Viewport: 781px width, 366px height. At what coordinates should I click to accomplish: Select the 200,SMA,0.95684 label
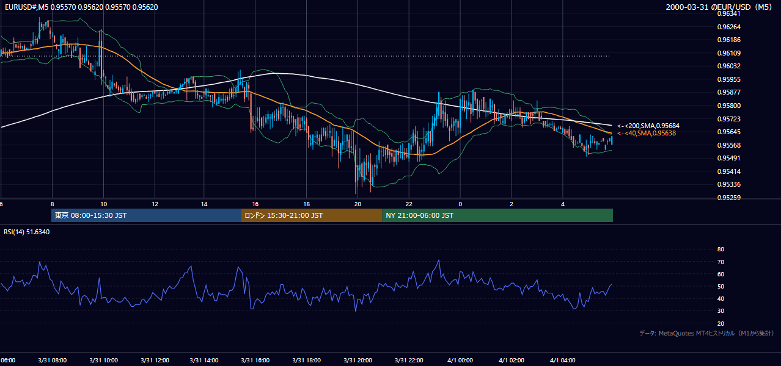[x=648, y=126]
